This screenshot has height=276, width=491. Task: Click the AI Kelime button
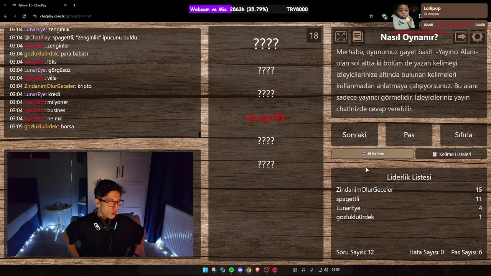(x=372, y=154)
